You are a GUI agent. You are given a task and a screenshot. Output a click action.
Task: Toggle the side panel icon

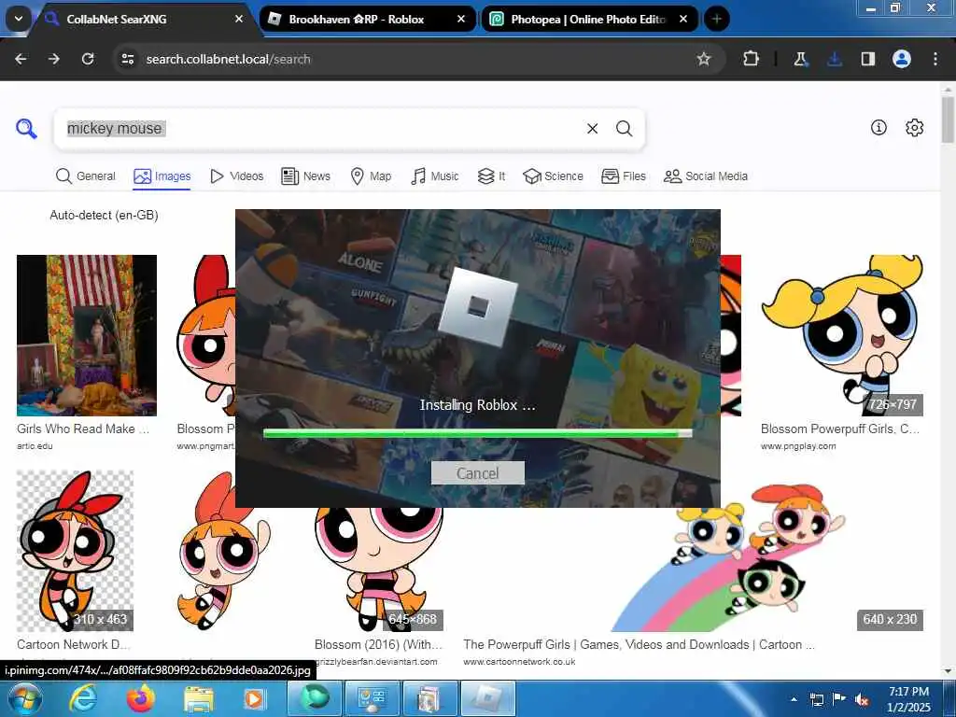tap(867, 59)
